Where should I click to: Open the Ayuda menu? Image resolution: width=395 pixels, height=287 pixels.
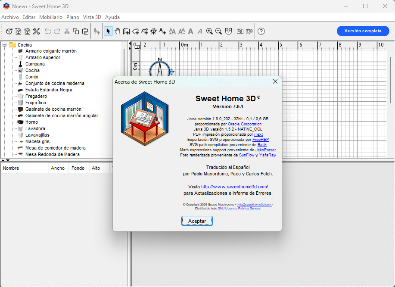tap(112, 17)
